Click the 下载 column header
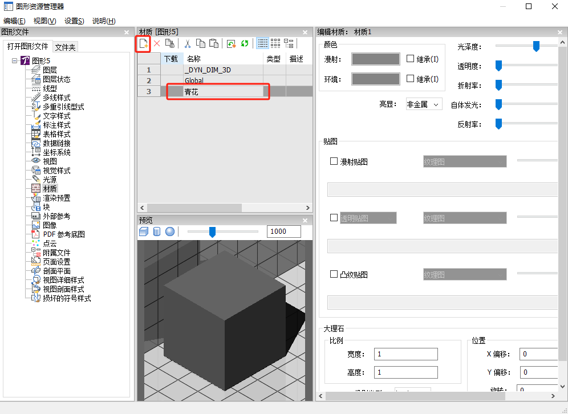 point(172,59)
